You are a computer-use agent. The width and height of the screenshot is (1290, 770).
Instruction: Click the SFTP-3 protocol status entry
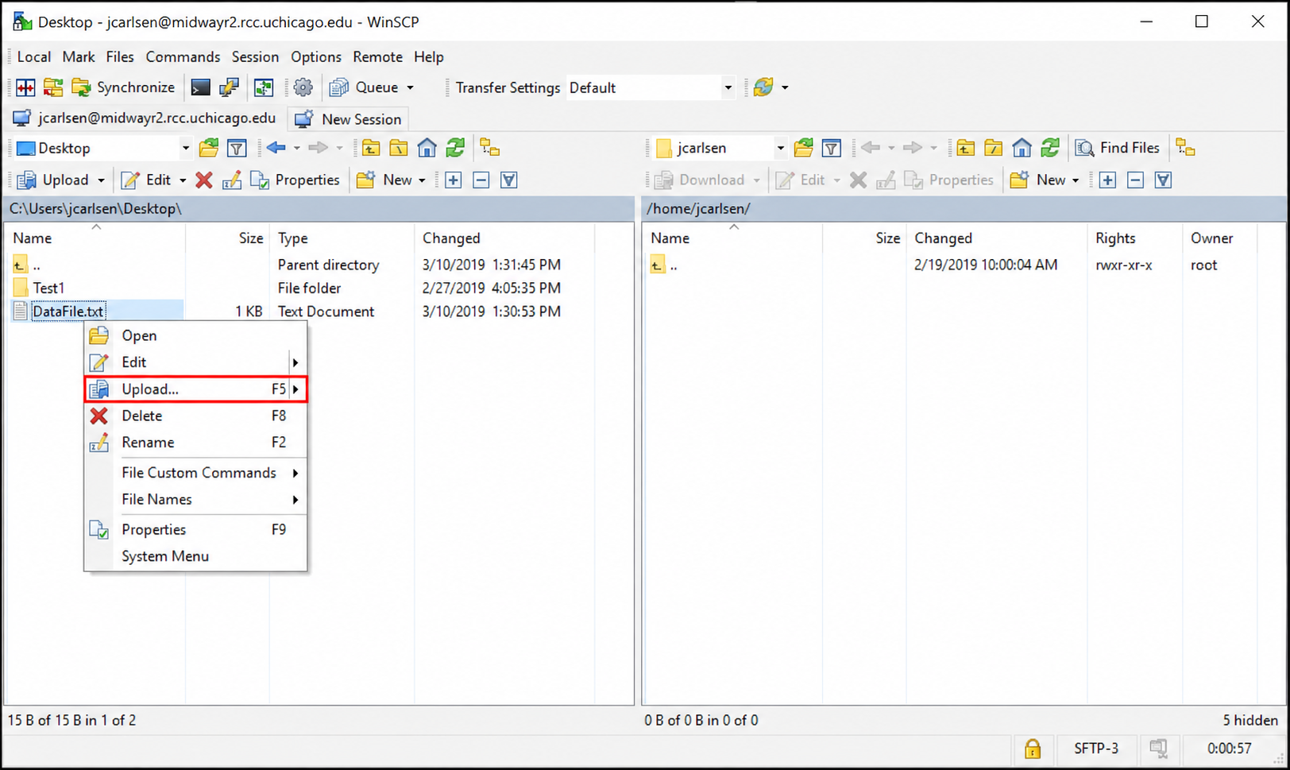(x=1096, y=749)
